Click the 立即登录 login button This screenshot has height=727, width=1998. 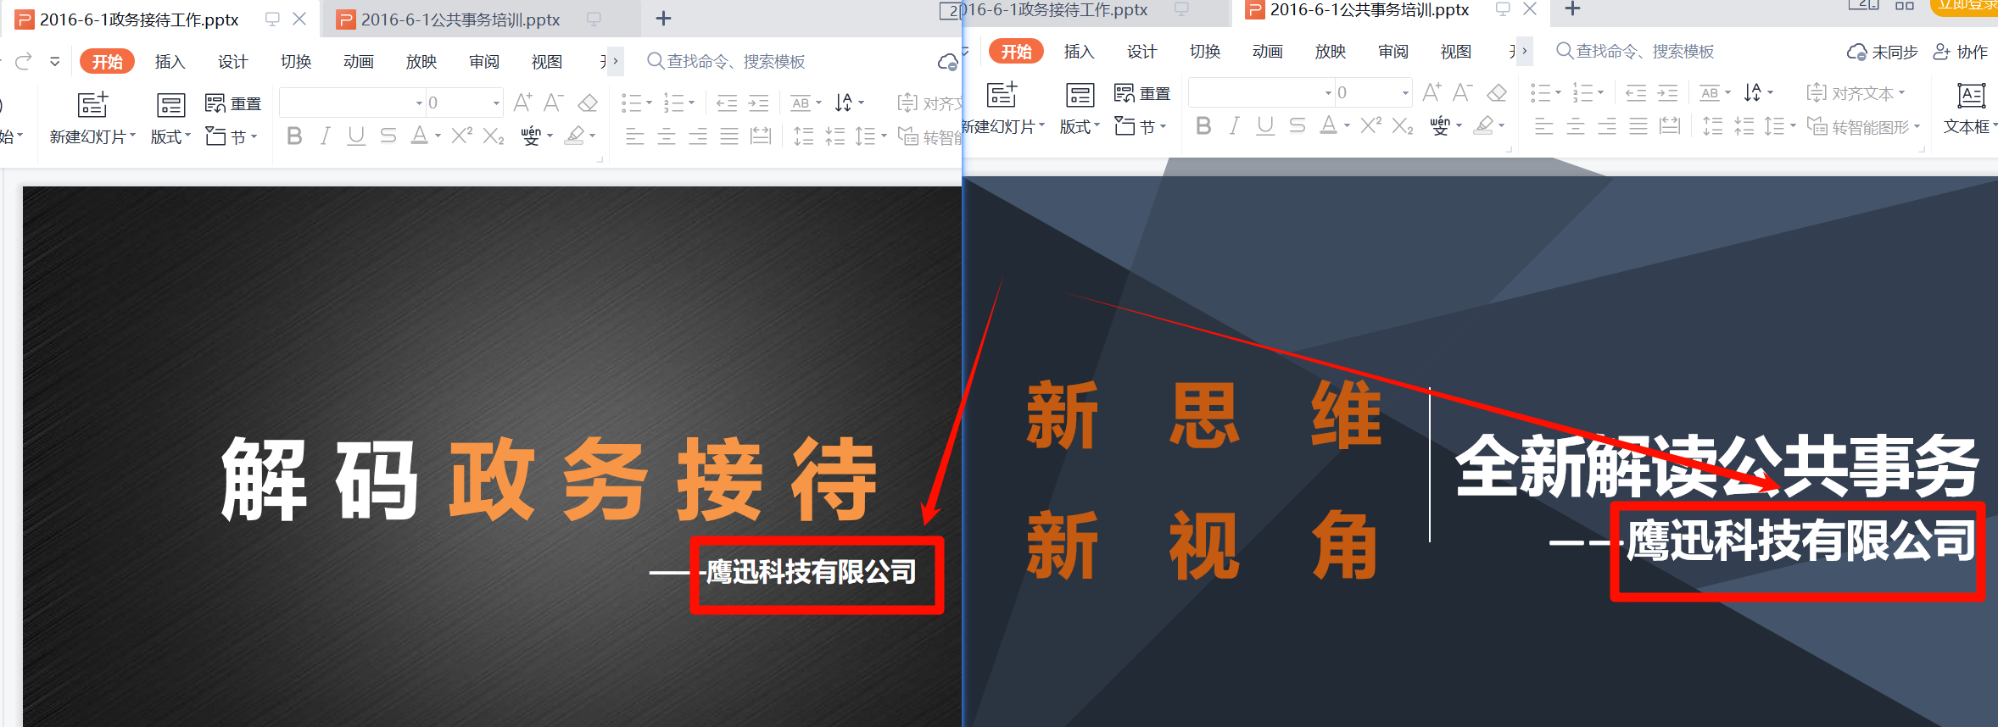pyautogui.click(x=1967, y=5)
